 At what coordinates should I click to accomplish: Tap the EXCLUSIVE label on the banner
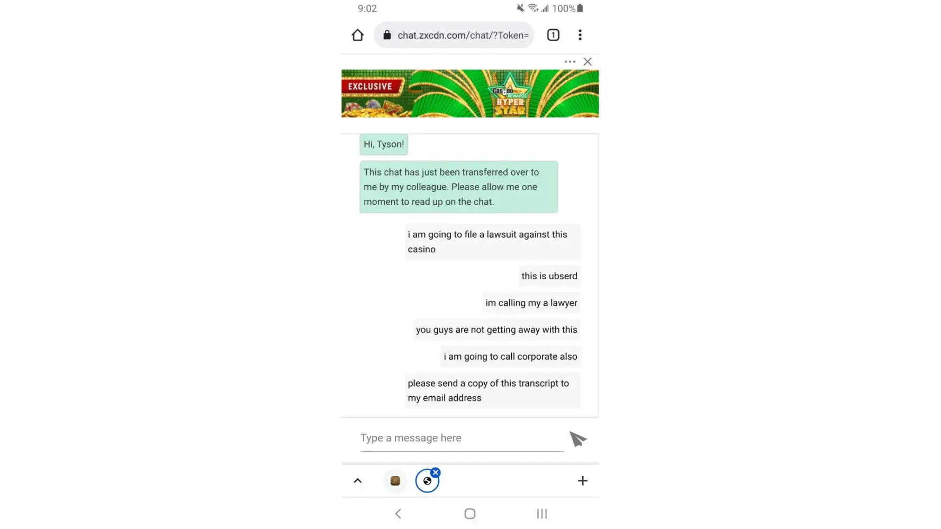point(370,86)
